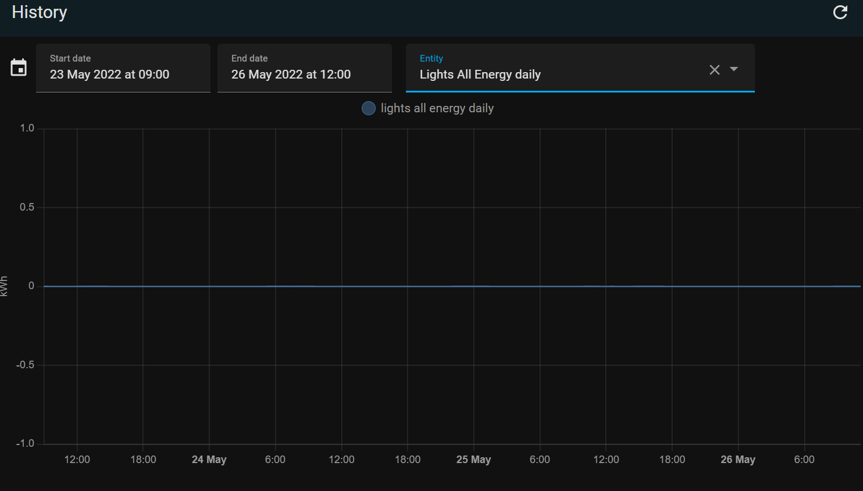863x491 pixels.
Task: Click the Entity field label text
Action: coord(431,58)
